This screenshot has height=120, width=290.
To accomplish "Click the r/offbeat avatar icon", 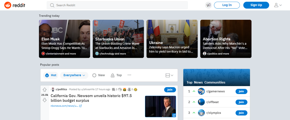I will (201, 102).
